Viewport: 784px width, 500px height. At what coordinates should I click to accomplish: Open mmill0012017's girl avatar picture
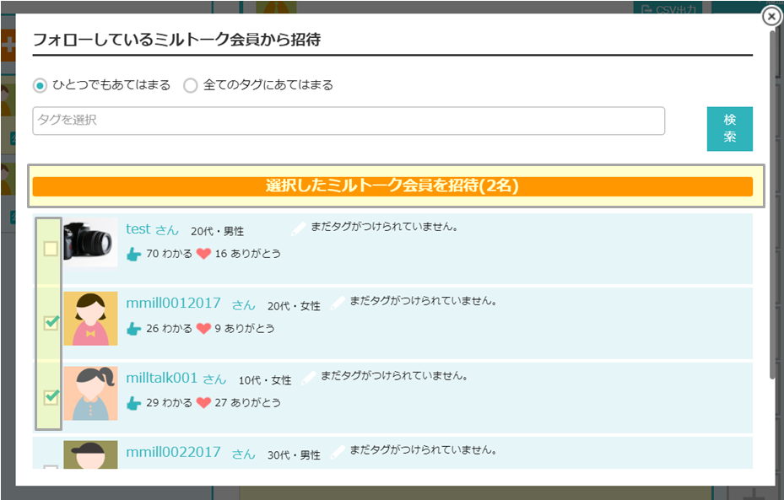90,319
